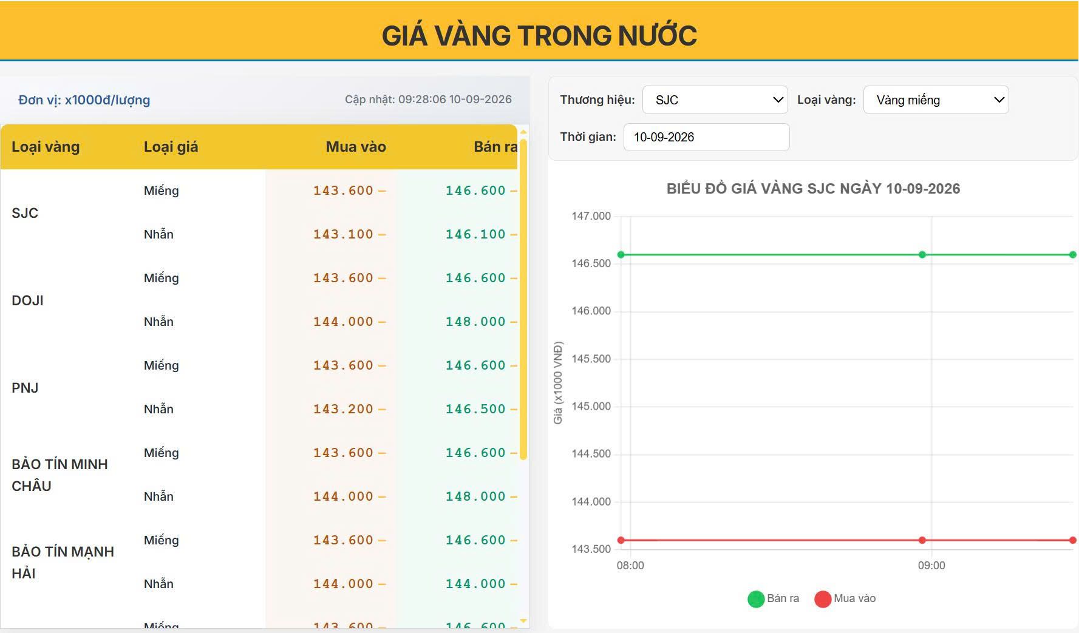
Task: Click SJC Nhẫn buy price 143.100
Action: [x=343, y=234]
